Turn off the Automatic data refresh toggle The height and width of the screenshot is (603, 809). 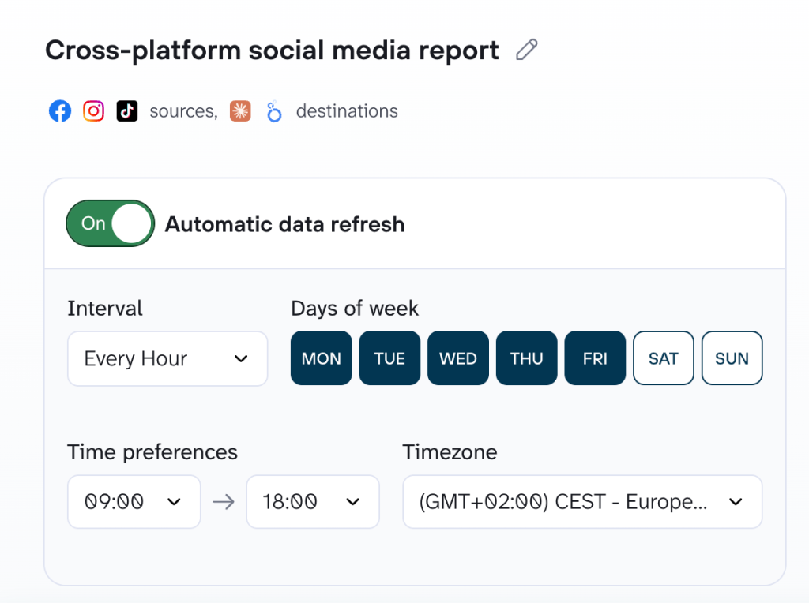click(111, 223)
